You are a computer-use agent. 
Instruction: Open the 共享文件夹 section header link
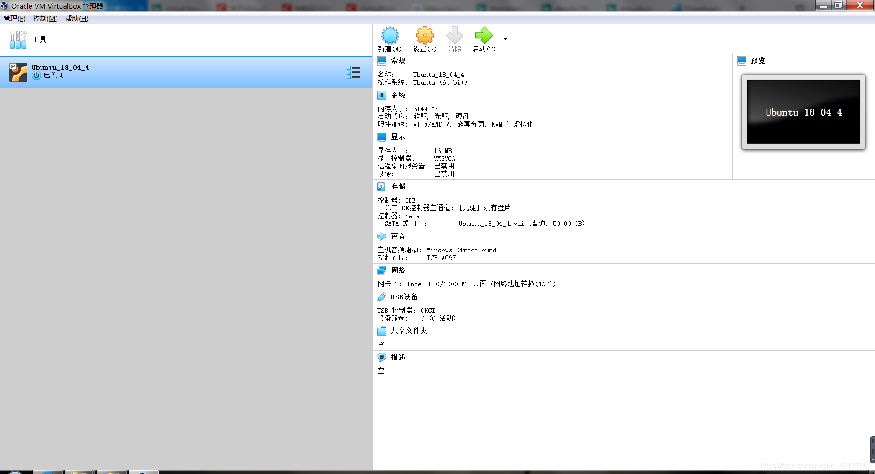pos(409,331)
